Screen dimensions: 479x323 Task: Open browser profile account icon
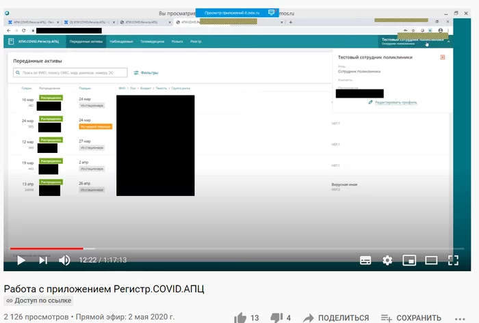[440, 31]
